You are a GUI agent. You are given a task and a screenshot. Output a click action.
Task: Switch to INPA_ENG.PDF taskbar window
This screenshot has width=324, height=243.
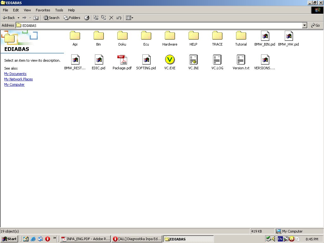pyautogui.click(x=85, y=239)
